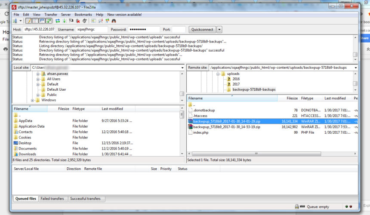Switch to the Failed transfers tab
Image resolution: width=370 pixels, height=215 pixels.
point(52,199)
